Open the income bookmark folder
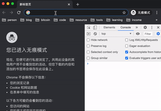161x111 pixels. 134,20
